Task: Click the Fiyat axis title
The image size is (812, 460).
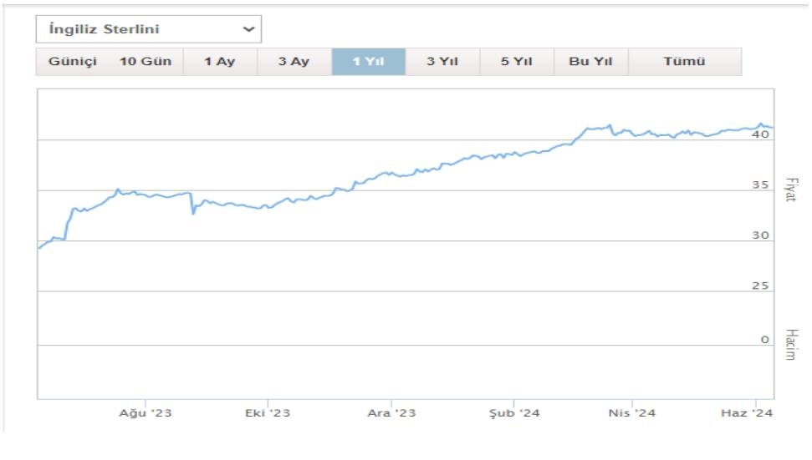Action: click(x=790, y=191)
